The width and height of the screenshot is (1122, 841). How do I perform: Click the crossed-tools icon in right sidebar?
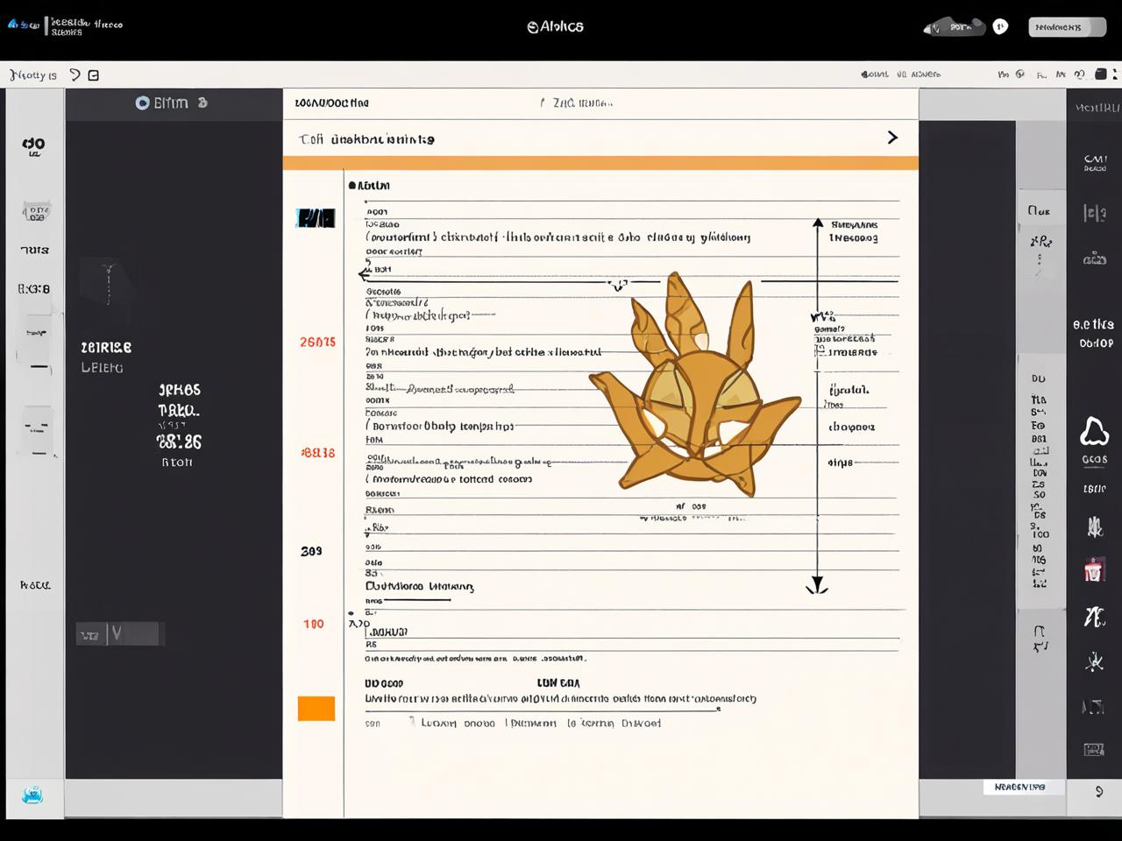coord(1094,661)
